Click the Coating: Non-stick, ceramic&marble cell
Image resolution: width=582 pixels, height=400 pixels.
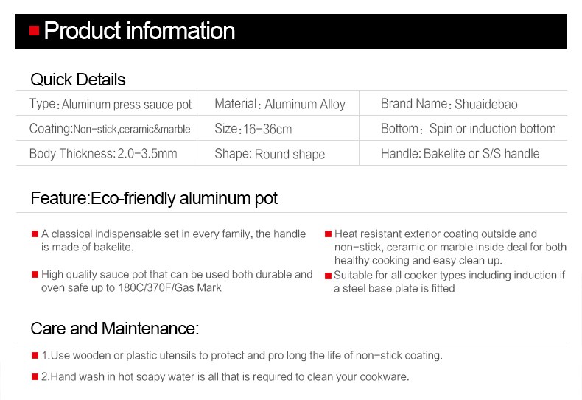point(107,128)
